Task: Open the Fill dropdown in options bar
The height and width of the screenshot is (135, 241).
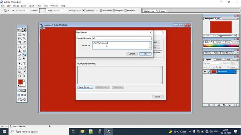Action: pyautogui.click(x=23, y=11)
